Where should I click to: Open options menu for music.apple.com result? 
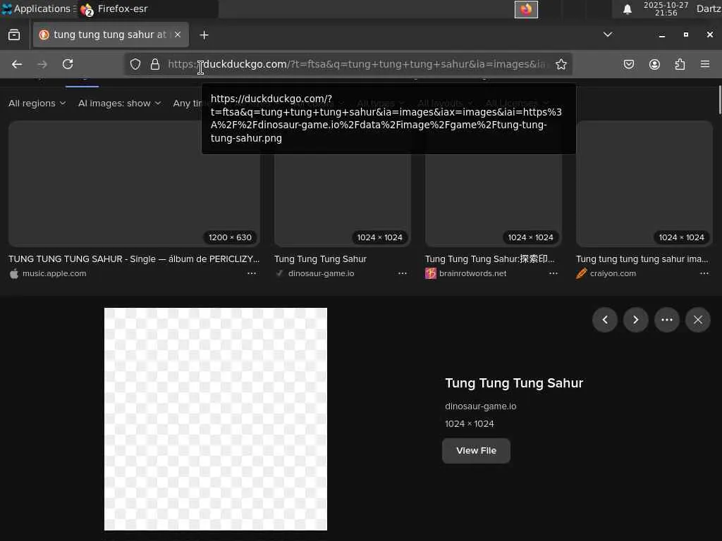coord(252,273)
